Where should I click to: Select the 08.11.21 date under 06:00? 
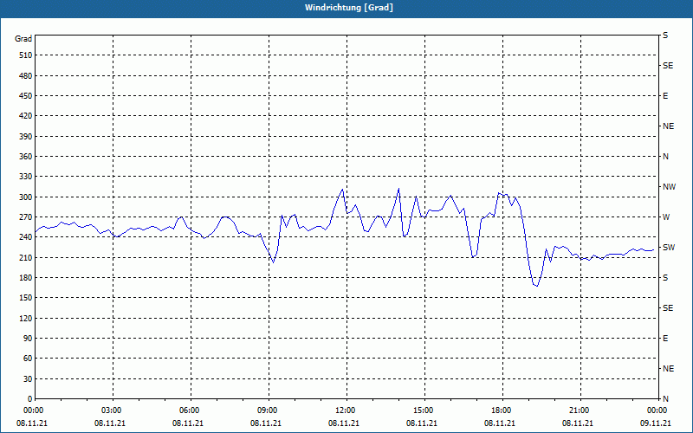tap(187, 423)
